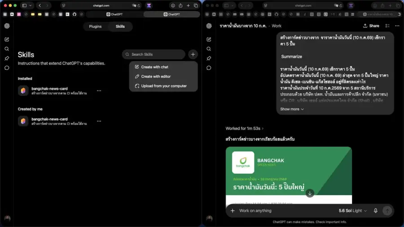Open search in left window sidebar
Viewport: 404px width, 227px height.
pyautogui.click(x=7, y=49)
